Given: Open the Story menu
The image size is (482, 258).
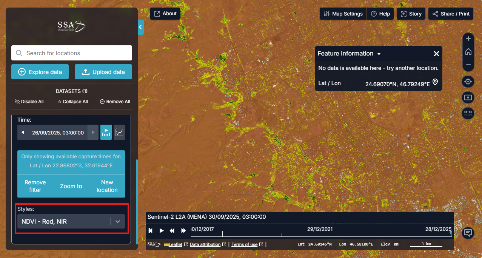Looking at the screenshot, I should [411, 14].
